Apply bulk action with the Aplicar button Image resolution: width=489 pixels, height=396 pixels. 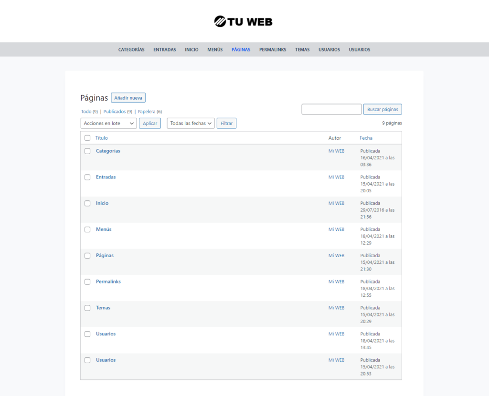pos(150,123)
